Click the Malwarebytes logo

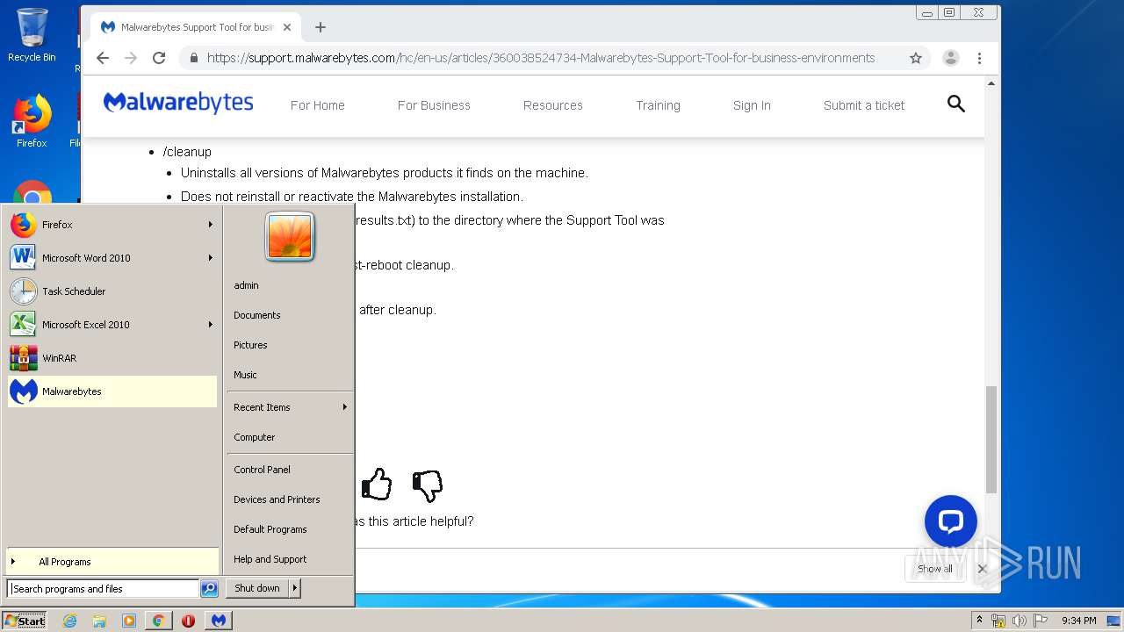178,104
